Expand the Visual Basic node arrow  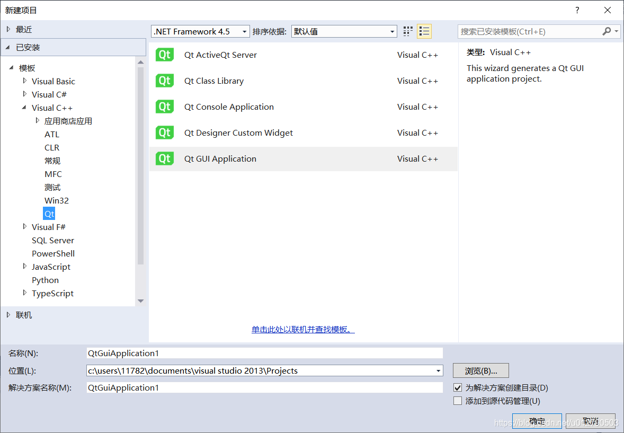tap(25, 81)
